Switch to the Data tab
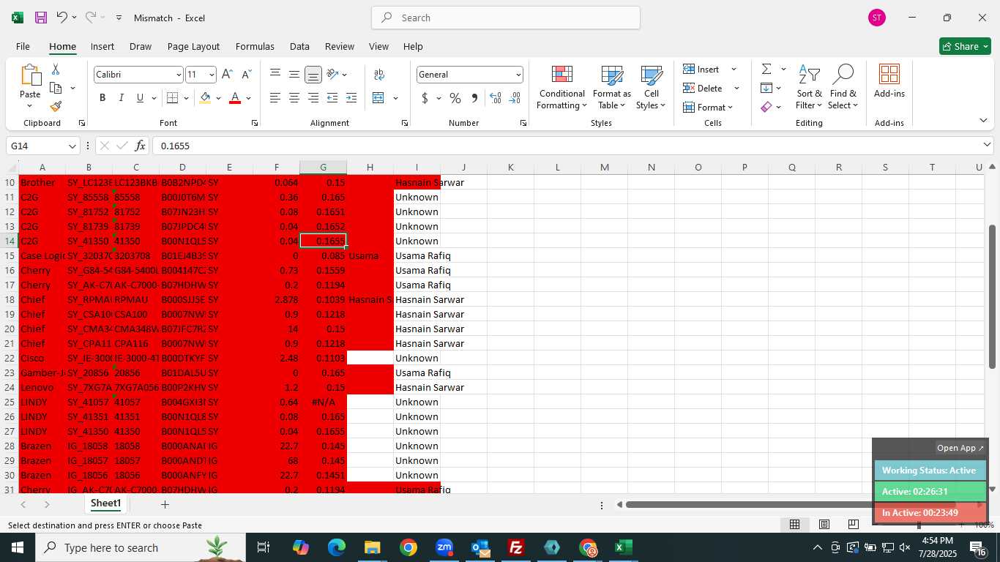Screen dimensions: 1000x562 (299, 46)
